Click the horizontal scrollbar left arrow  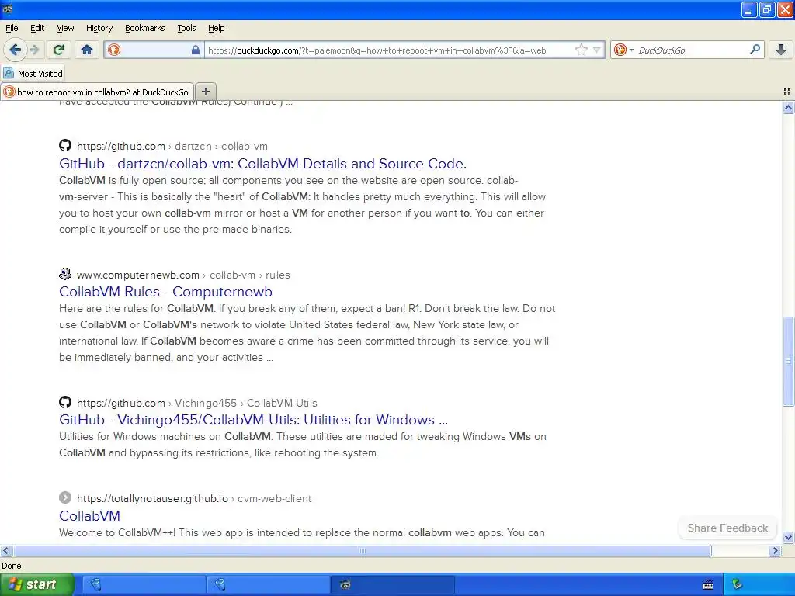coord(5,550)
